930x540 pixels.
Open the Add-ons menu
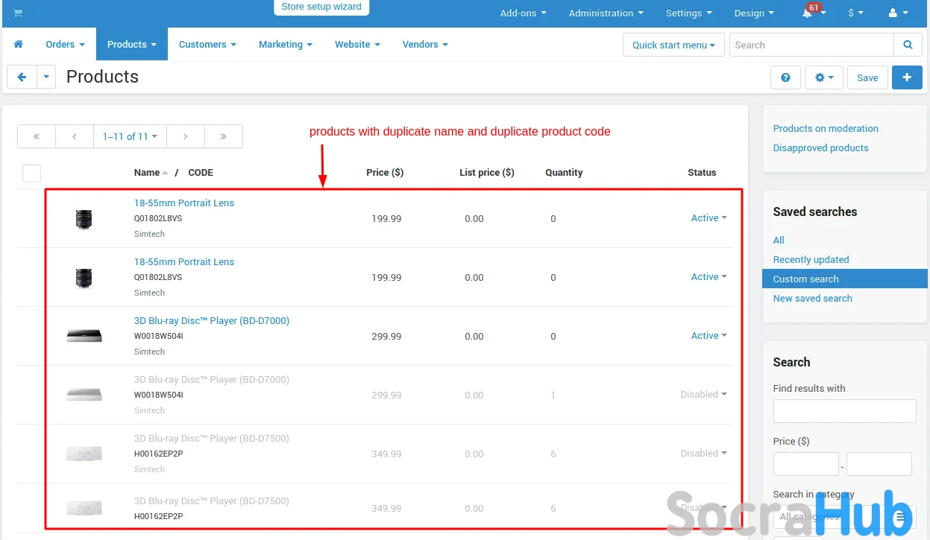[523, 13]
